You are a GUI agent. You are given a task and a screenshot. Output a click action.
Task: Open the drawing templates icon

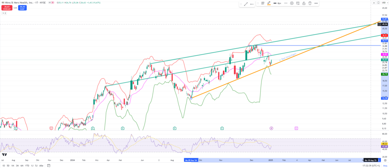pos(263,3)
